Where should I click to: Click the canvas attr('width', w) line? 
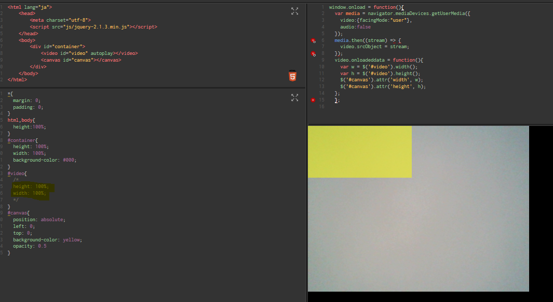(x=382, y=80)
